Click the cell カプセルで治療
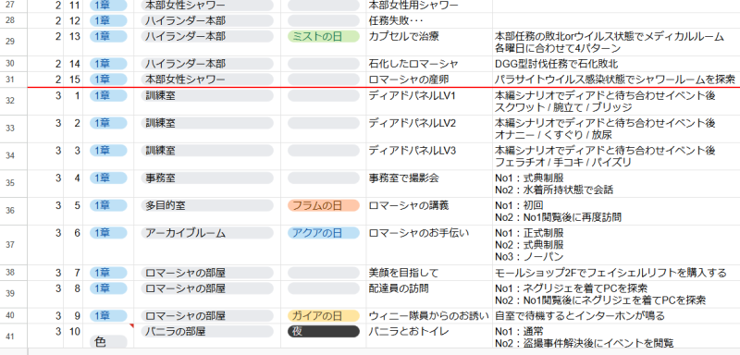 [x=428, y=42]
